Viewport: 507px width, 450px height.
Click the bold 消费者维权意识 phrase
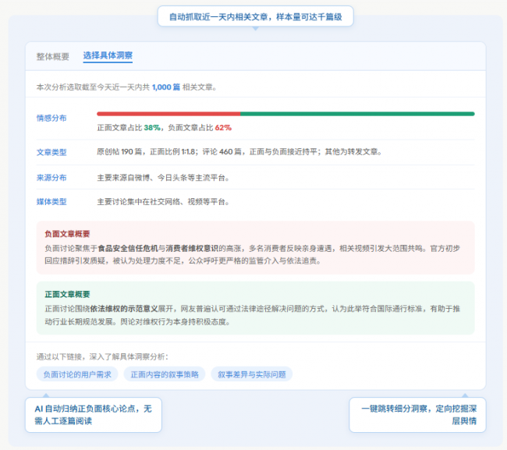coord(192,248)
